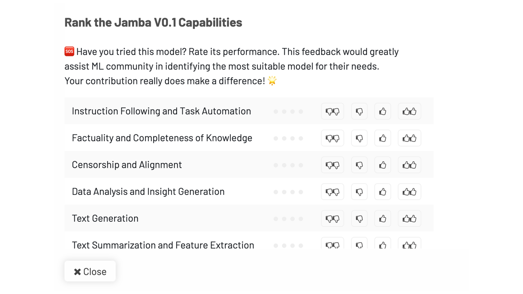Click the Rank the Jamba V0.1 heading
The image size is (523, 294).
(x=153, y=22)
